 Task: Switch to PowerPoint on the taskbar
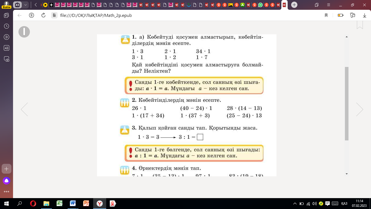pos(86,204)
